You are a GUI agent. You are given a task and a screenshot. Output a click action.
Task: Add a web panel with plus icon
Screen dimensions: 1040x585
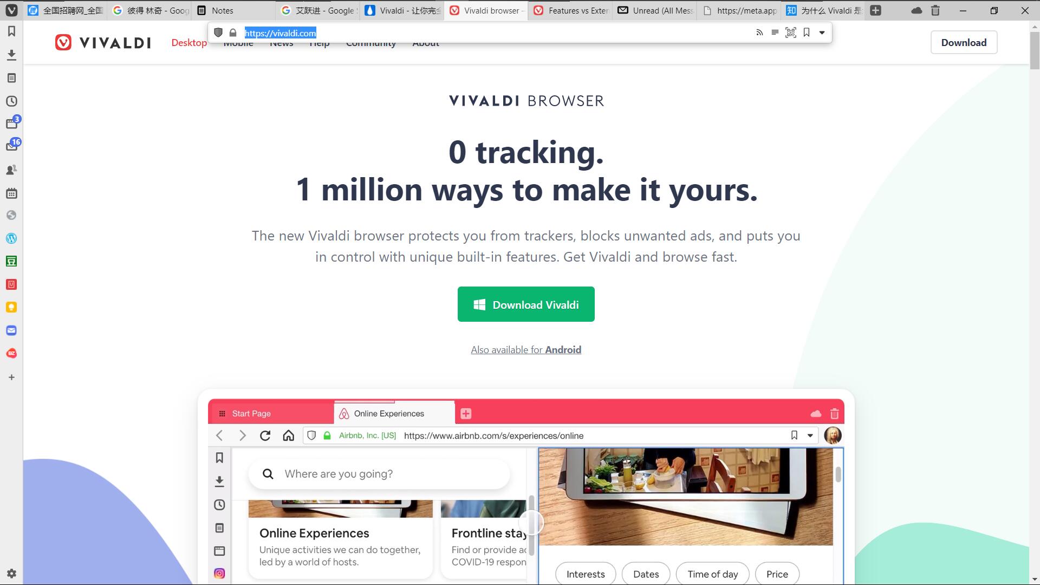tap(11, 377)
